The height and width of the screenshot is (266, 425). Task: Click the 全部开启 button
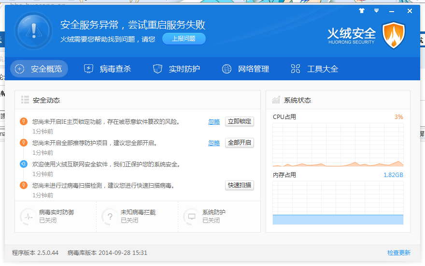click(x=240, y=143)
